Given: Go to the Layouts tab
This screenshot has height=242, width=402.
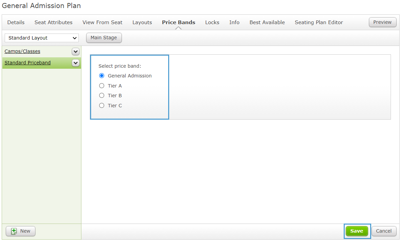Looking at the screenshot, I should pos(142,22).
